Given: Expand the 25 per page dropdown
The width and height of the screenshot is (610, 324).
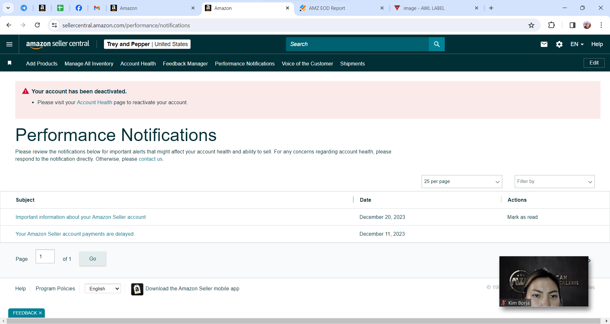Looking at the screenshot, I should click(x=462, y=181).
